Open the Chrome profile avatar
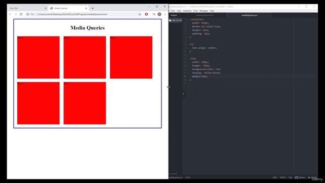The image size is (325, 183). [159, 14]
